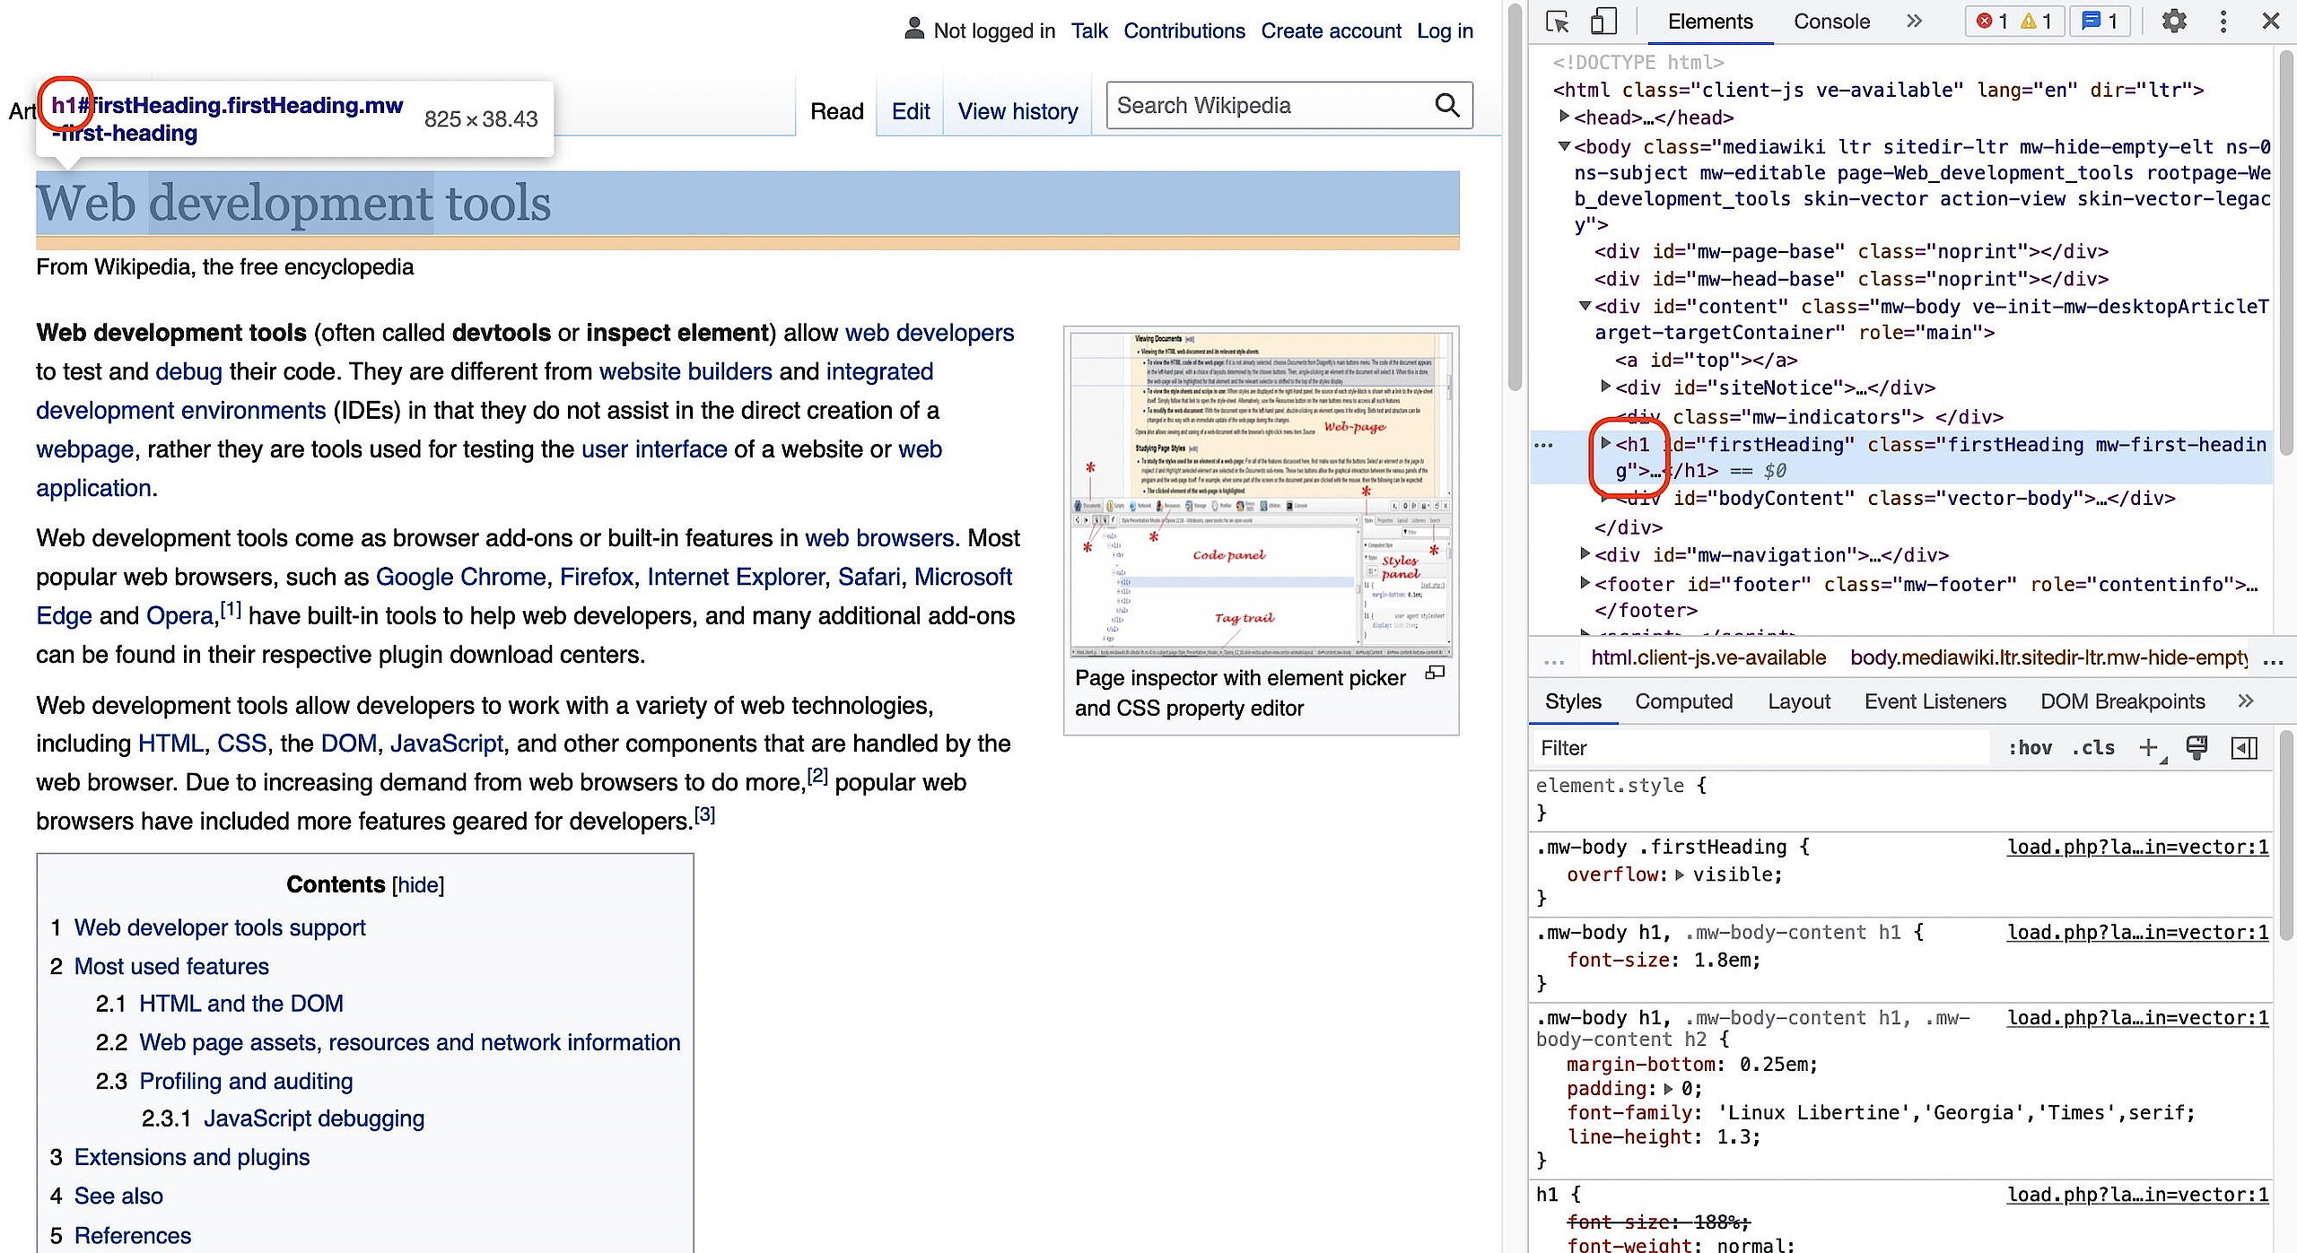Expand the footer element node
Screen dimensions: 2297x1253
tap(1585, 583)
